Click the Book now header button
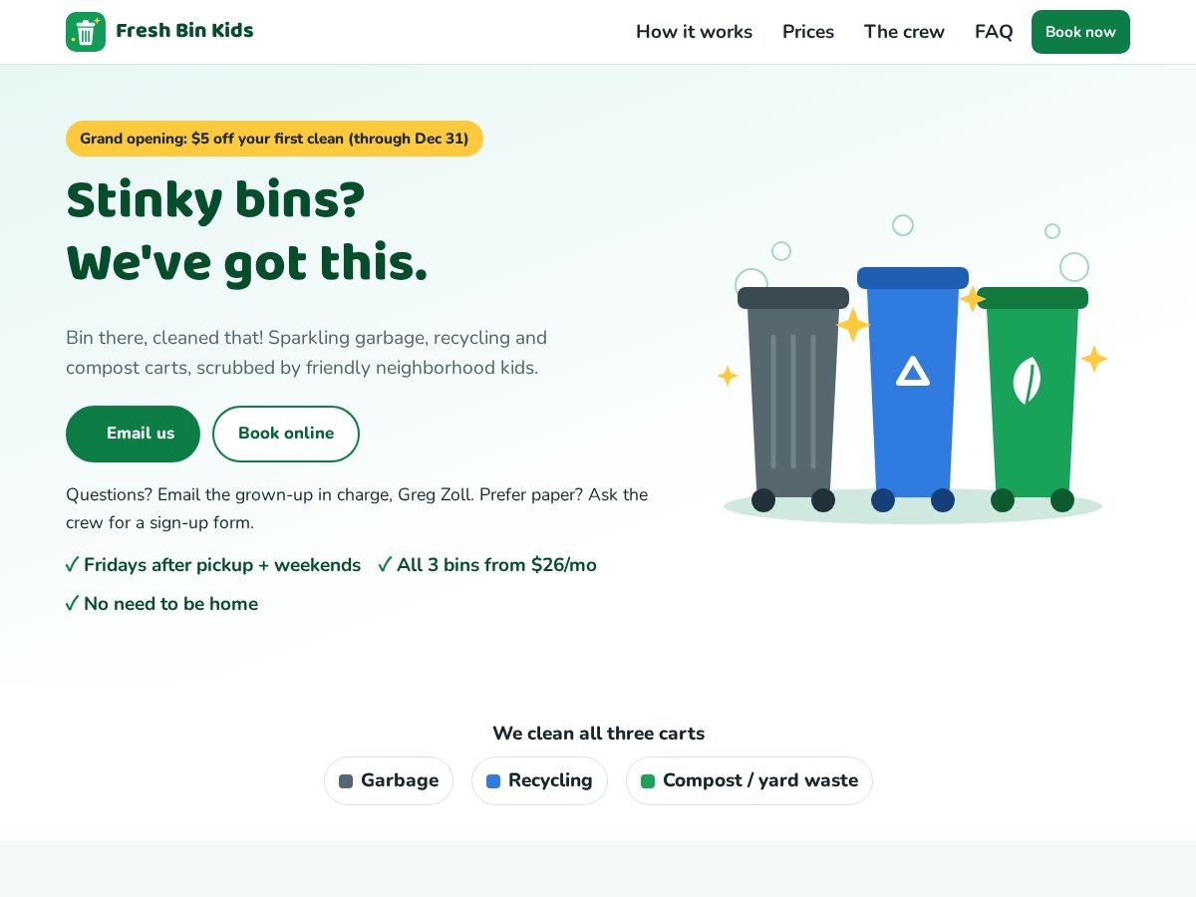 pos(1080,32)
